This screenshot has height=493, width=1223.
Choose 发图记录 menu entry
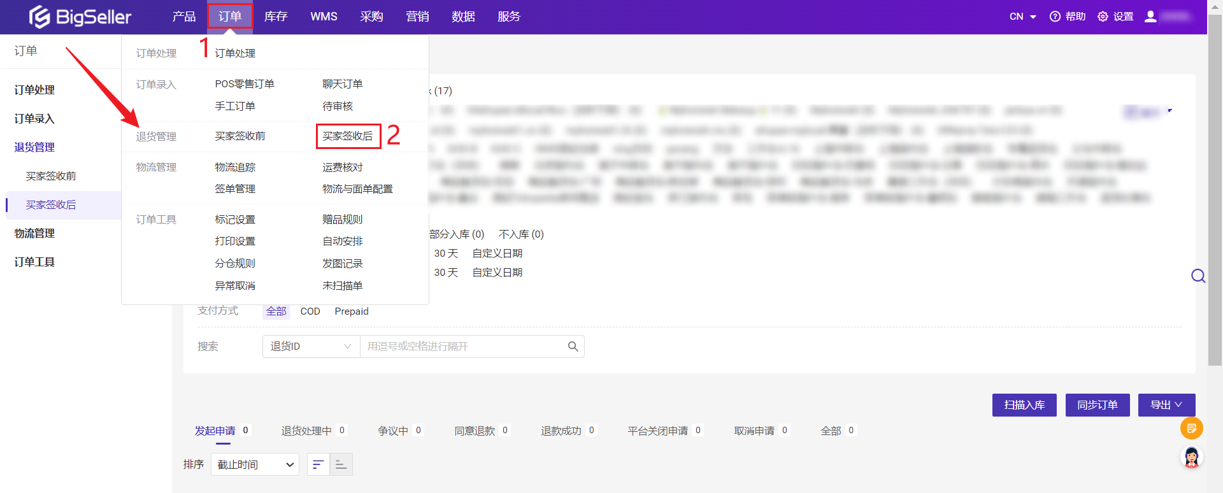coord(343,264)
